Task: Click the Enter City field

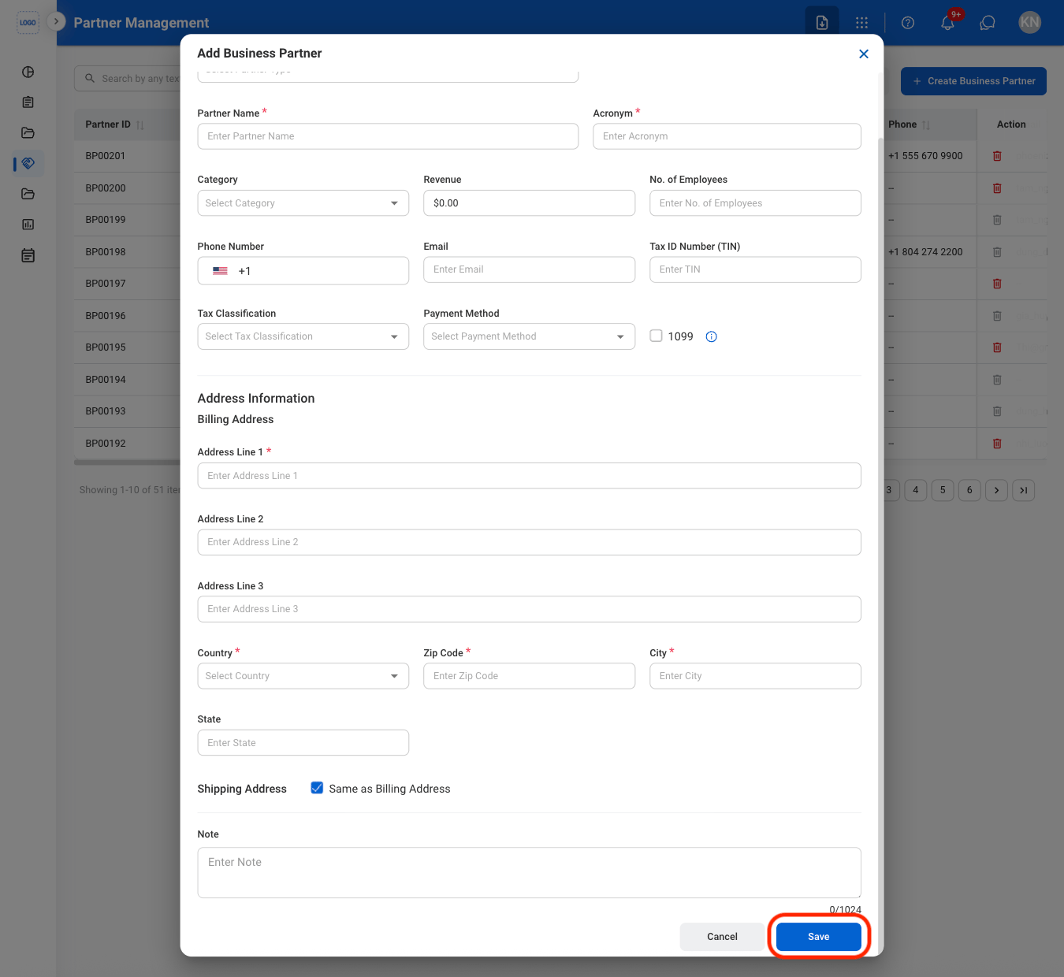Action: [x=755, y=676]
